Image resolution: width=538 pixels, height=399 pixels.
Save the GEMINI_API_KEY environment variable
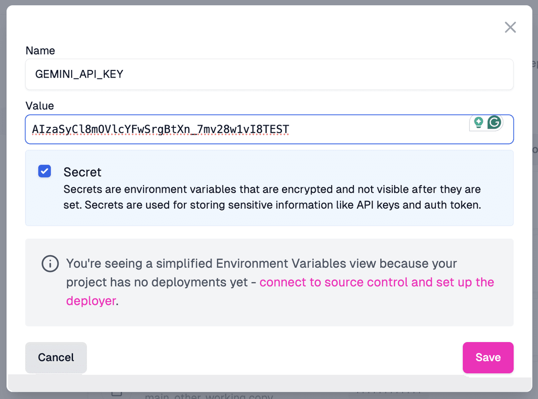coord(488,357)
